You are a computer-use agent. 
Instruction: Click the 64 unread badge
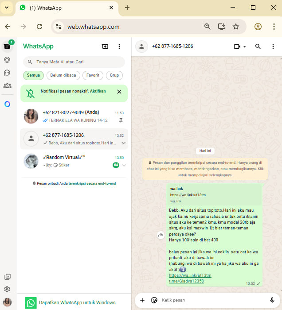coord(116,165)
